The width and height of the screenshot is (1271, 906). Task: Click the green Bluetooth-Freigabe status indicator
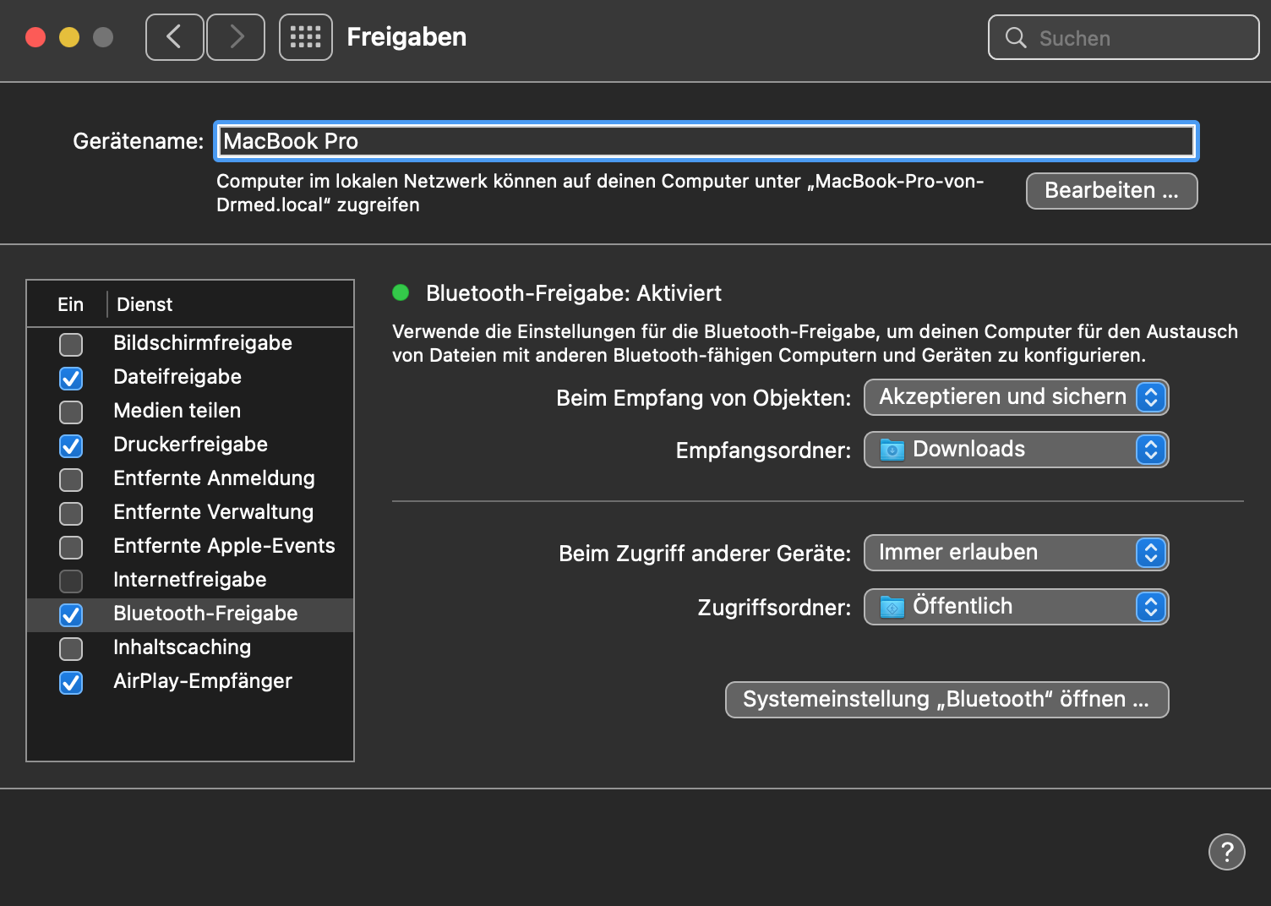(x=401, y=293)
